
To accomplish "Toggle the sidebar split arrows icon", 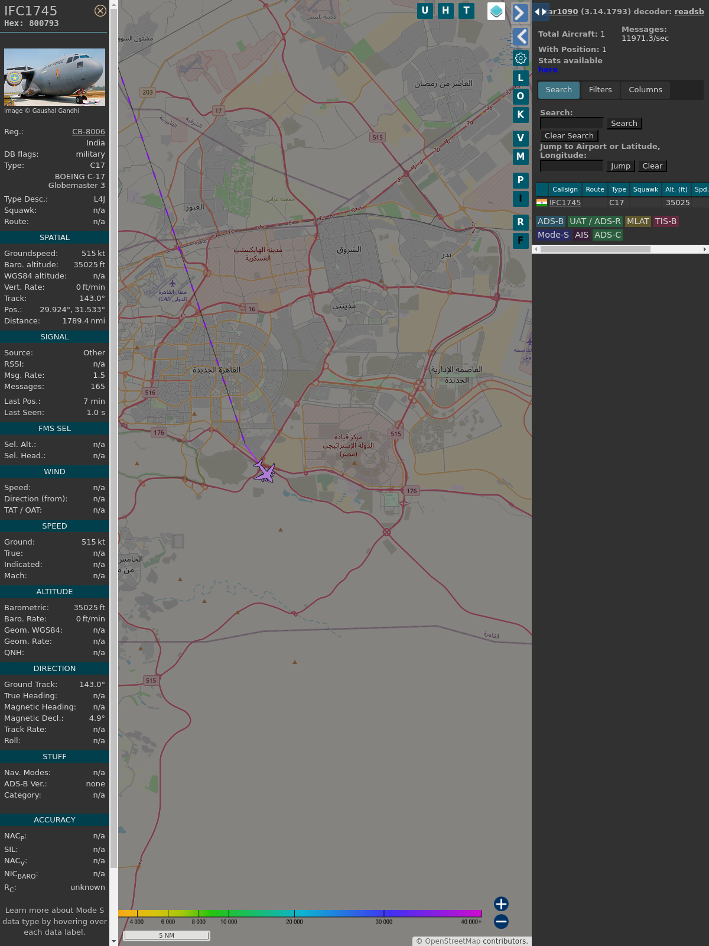I will coord(540,12).
